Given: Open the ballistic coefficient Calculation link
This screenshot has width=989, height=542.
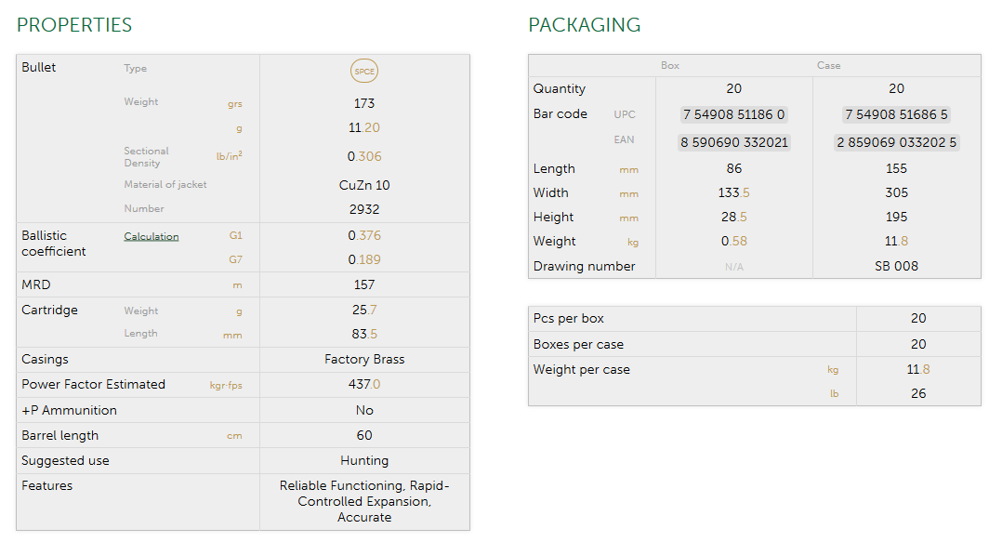Looking at the screenshot, I should tap(151, 236).
